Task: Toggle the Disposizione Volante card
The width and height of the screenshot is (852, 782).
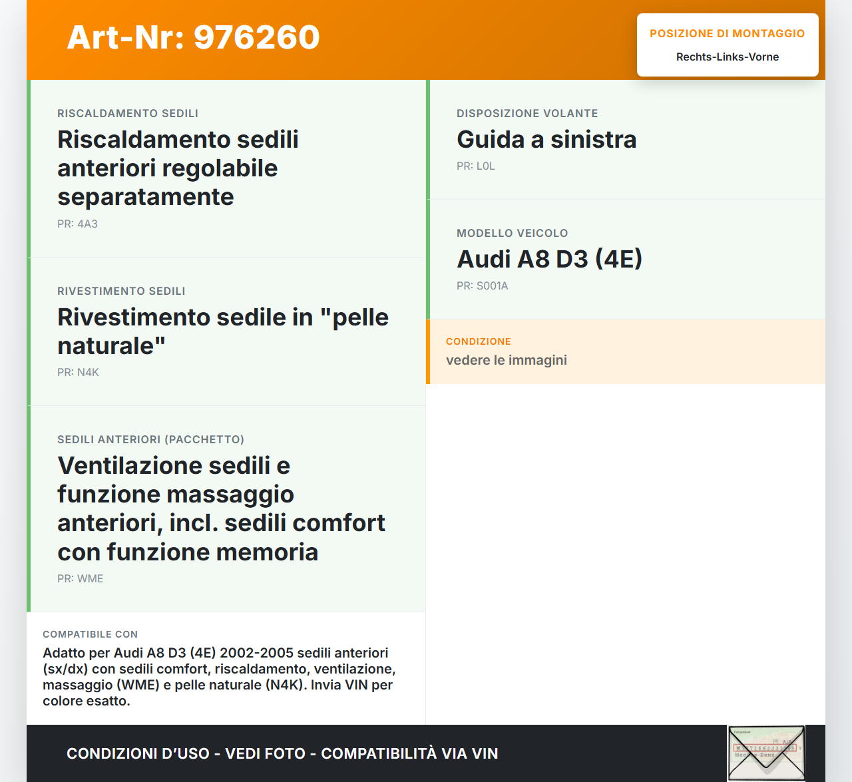Action: pos(626,139)
